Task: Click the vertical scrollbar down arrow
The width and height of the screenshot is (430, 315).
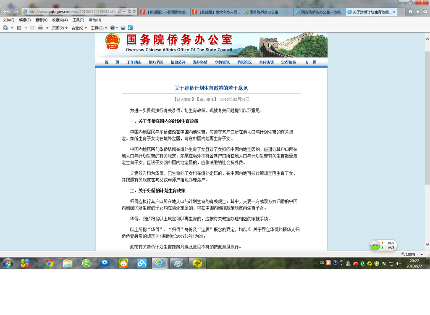Action: tap(427, 244)
